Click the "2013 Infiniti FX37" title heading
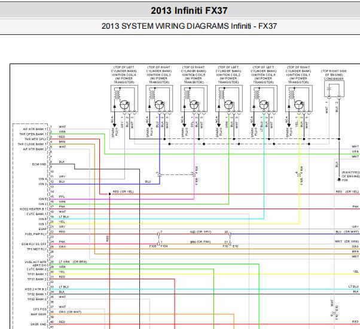This screenshot has width=360, height=329. point(189,11)
